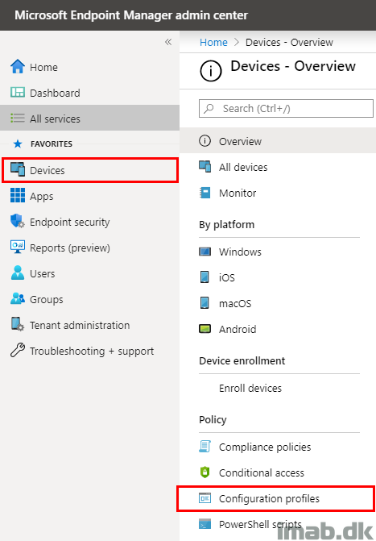Collapse the sidebar with double-chevron
The image size is (376, 541).
click(168, 42)
